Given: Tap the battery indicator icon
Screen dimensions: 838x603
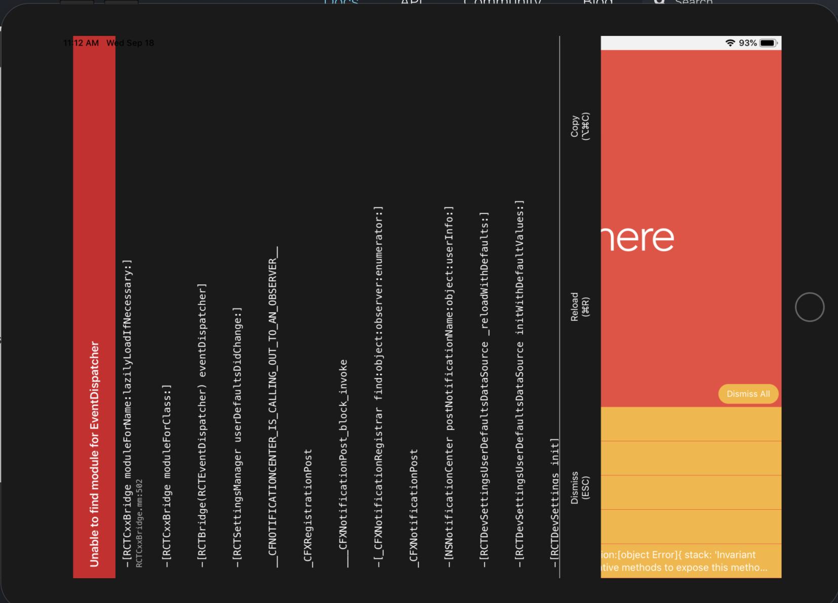Looking at the screenshot, I should tap(768, 43).
